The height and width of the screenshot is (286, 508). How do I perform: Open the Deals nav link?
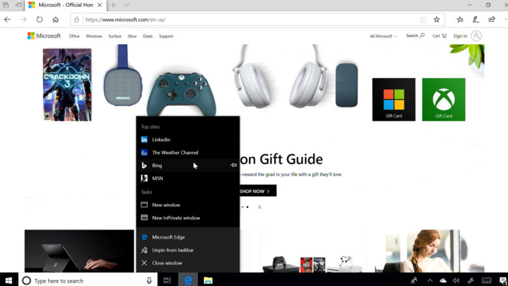click(148, 36)
